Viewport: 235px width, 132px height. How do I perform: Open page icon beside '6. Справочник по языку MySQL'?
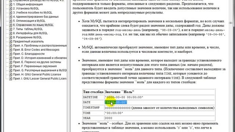(11, 25)
